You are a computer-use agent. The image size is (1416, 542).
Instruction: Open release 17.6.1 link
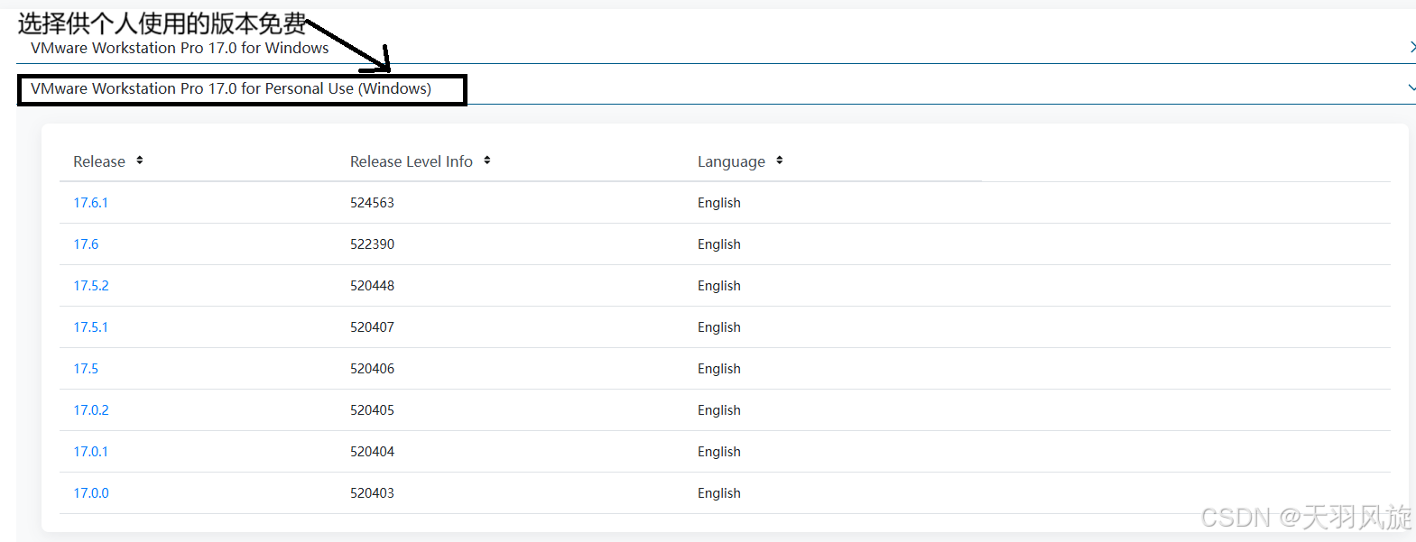click(90, 203)
